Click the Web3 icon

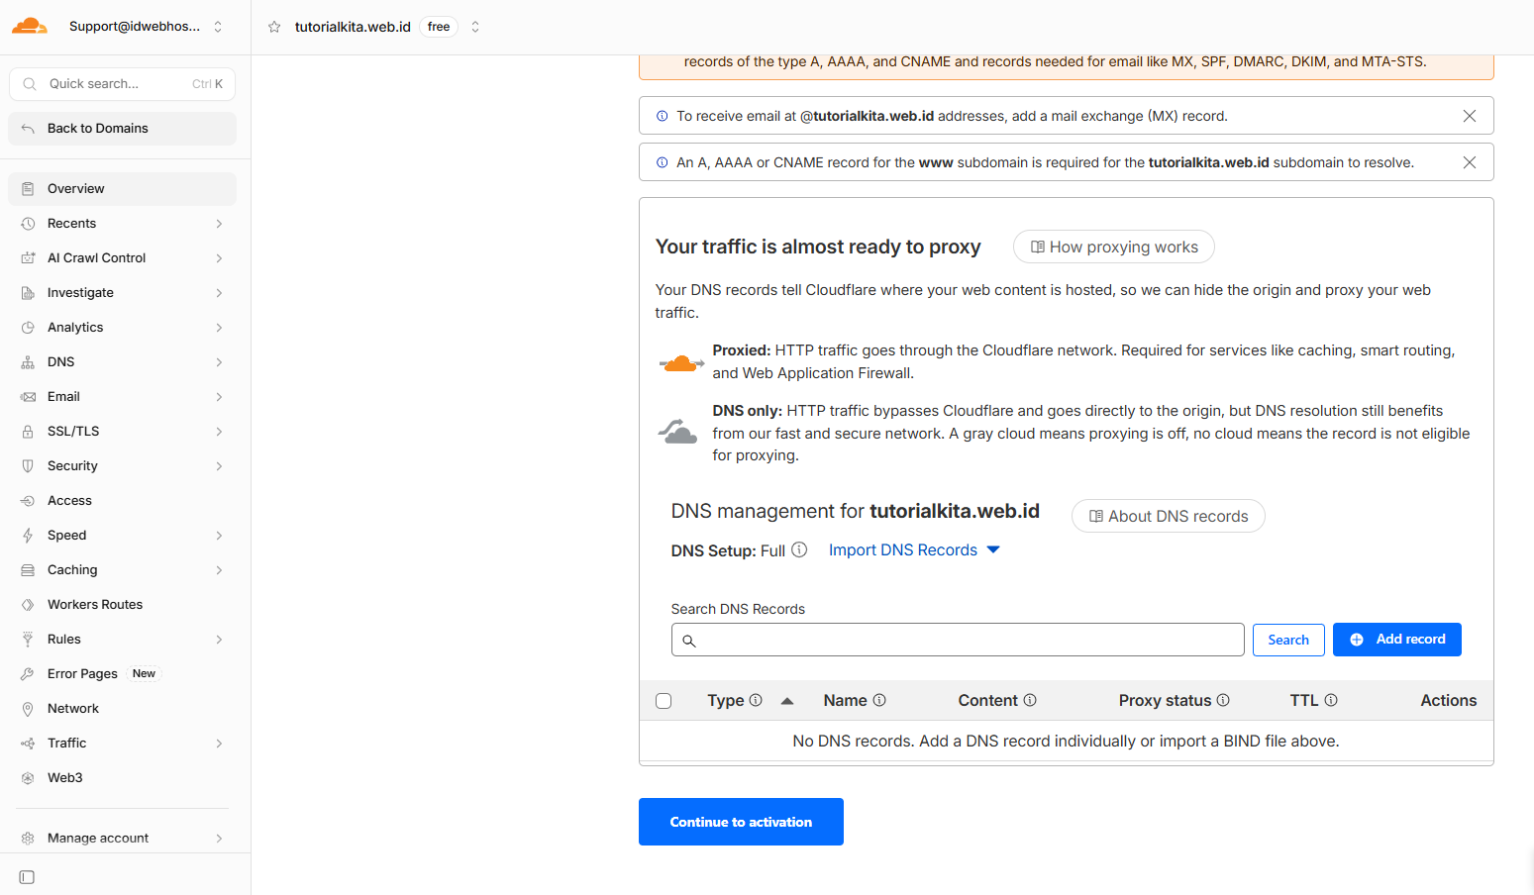point(28,778)
